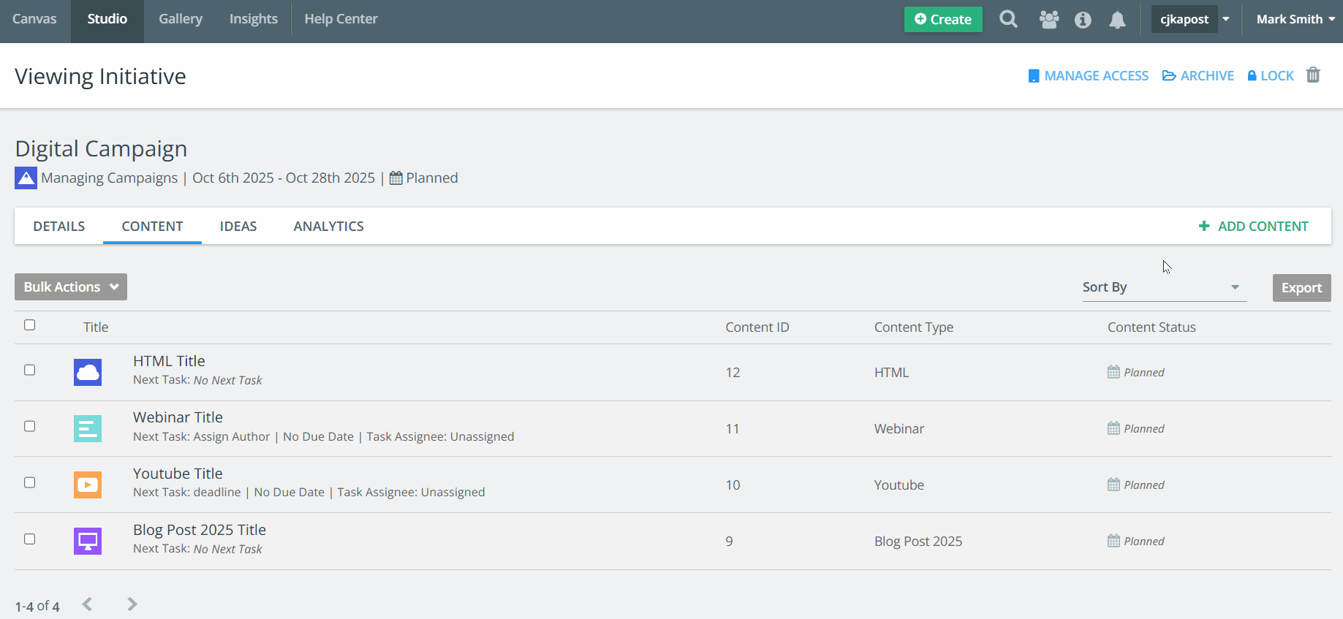This screenshot has height=619, width=1343.
Task: Click the green Create button
Action: pos(942,20)
